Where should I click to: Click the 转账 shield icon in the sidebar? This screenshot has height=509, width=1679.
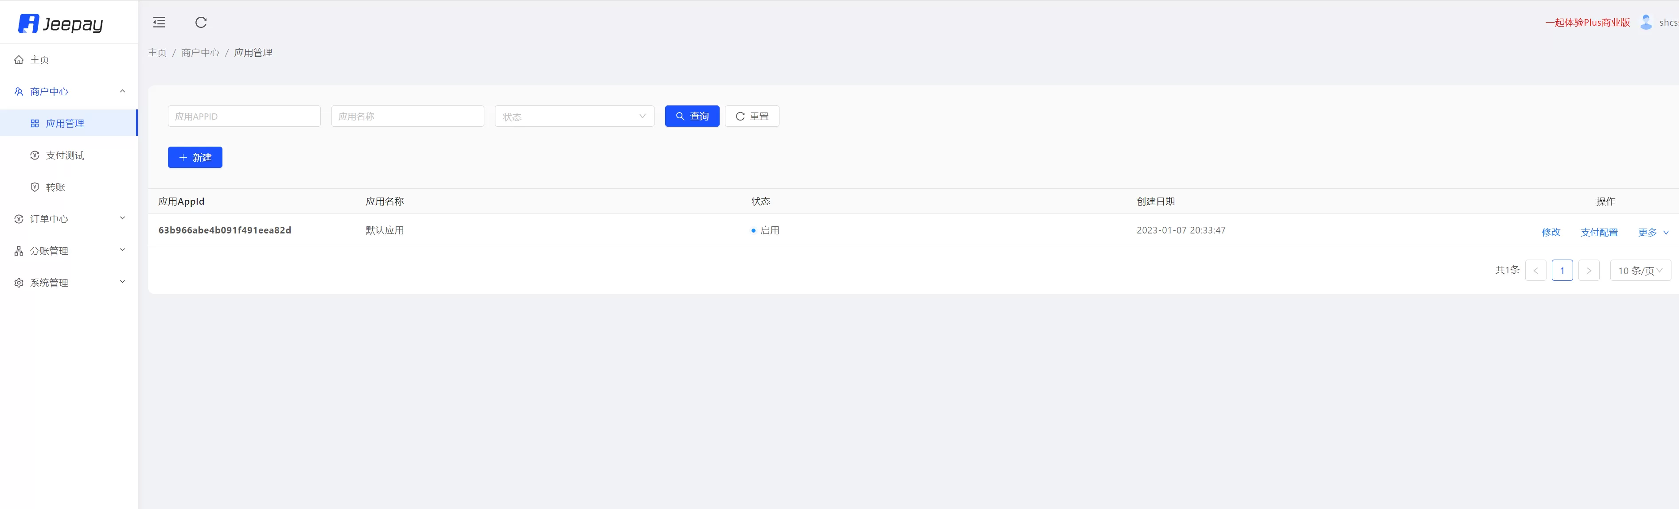(x=35, y=187)
